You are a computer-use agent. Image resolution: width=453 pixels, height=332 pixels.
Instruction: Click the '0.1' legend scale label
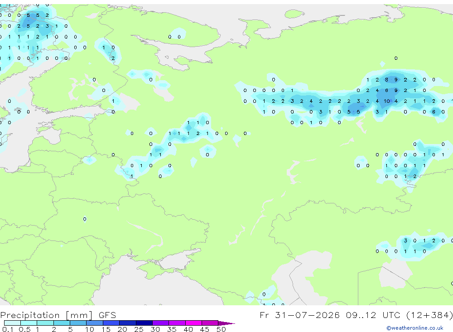[8, 329]
